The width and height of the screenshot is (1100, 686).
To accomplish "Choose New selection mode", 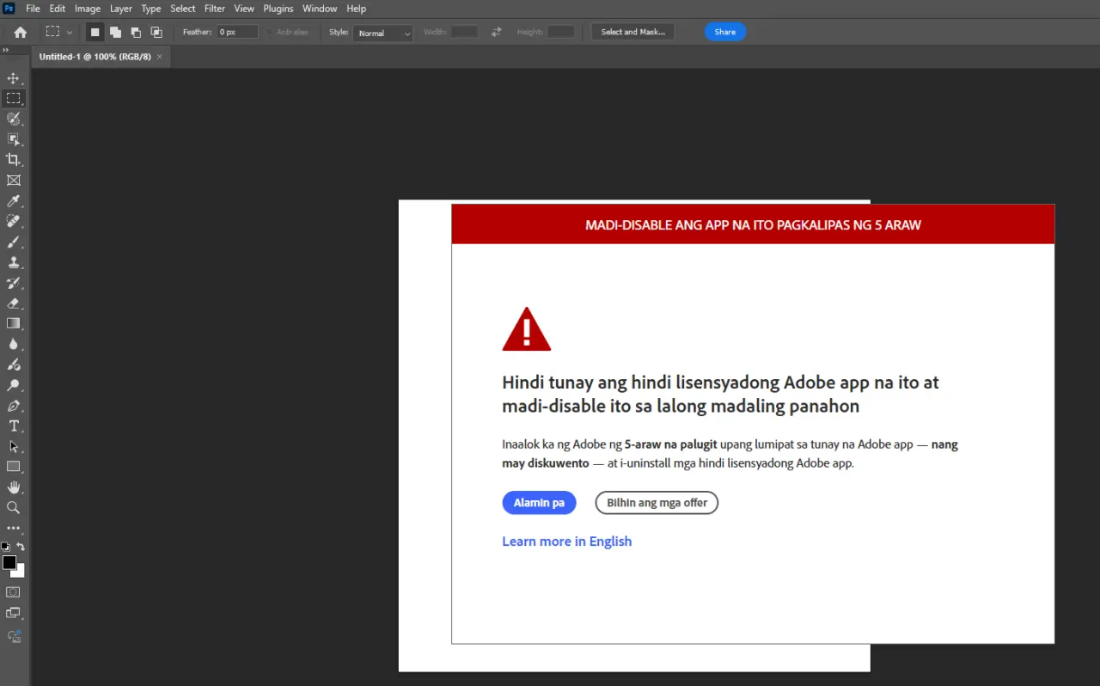I will tap(95, 32).
